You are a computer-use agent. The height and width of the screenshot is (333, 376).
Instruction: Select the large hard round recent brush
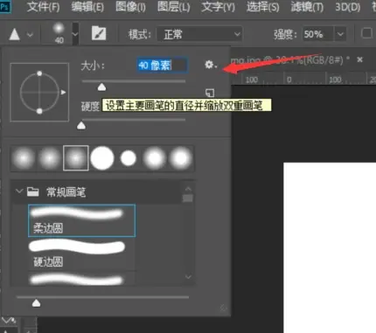tap(102, 158)
